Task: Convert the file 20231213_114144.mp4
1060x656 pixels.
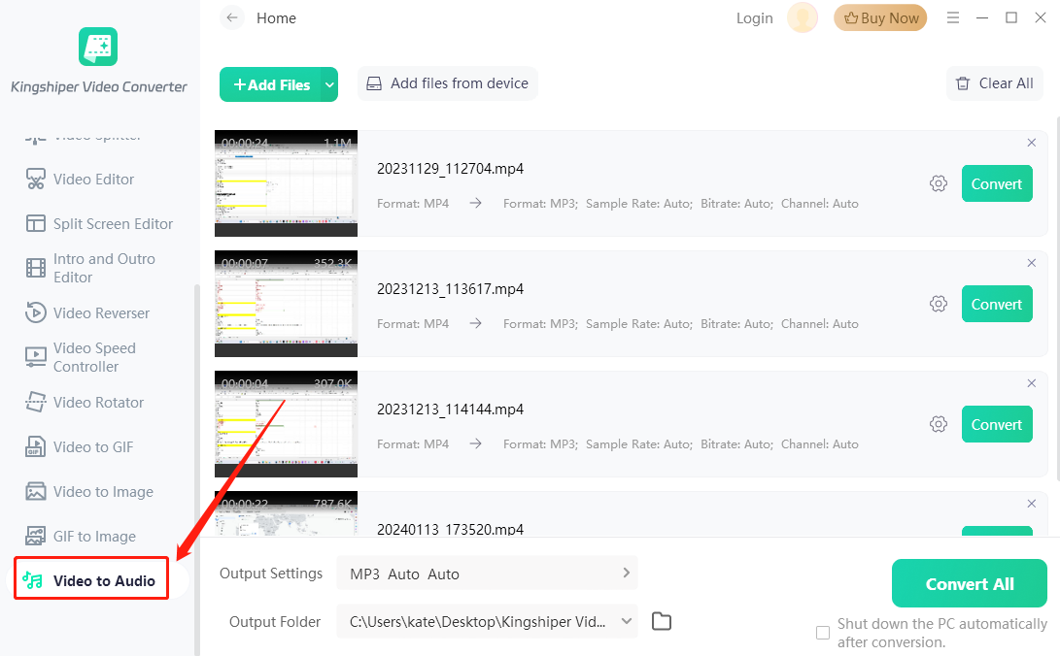Action: click(997, 424)
